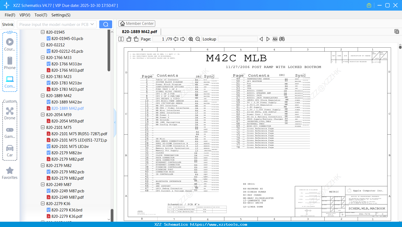Jump to next lookup result
Image resolution: width=402 pixels, height=227 pixels.
[268, 39]
